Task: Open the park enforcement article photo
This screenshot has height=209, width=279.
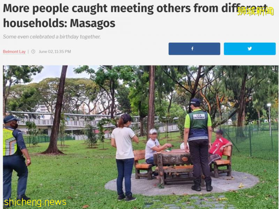Action: [x=141, y=137]
